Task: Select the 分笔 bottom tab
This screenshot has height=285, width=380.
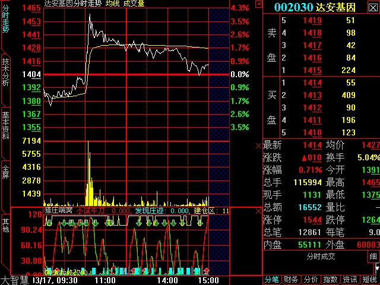Action: (x=272, y=280)
